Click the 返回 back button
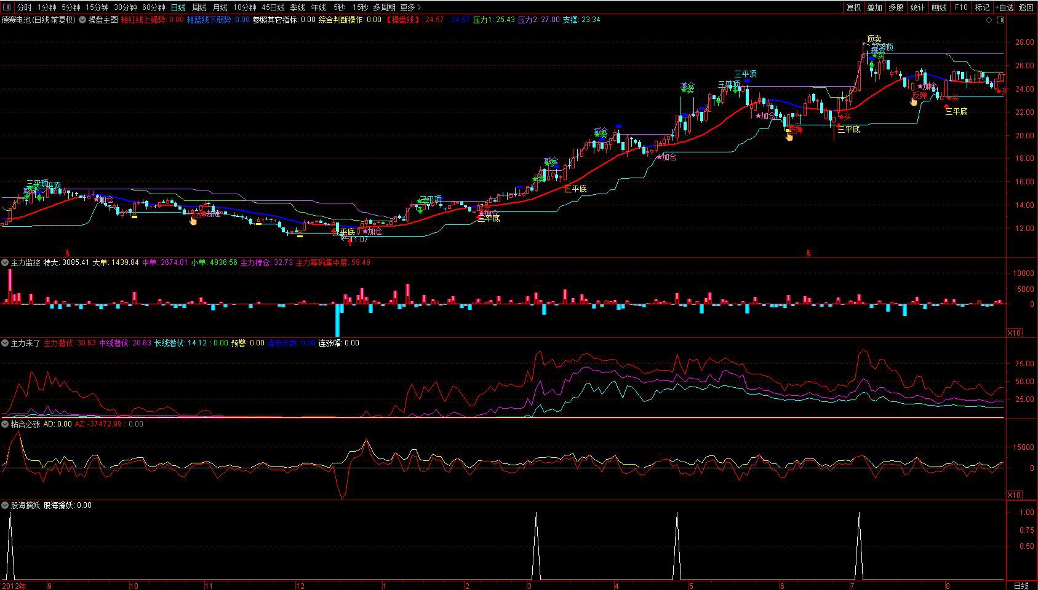Viewport: 1038px width, 590px height. pos(1026,7)
